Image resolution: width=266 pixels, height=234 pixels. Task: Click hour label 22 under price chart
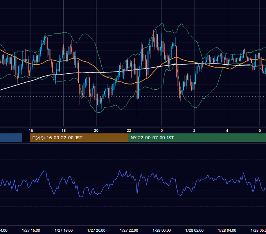[129, 131]
